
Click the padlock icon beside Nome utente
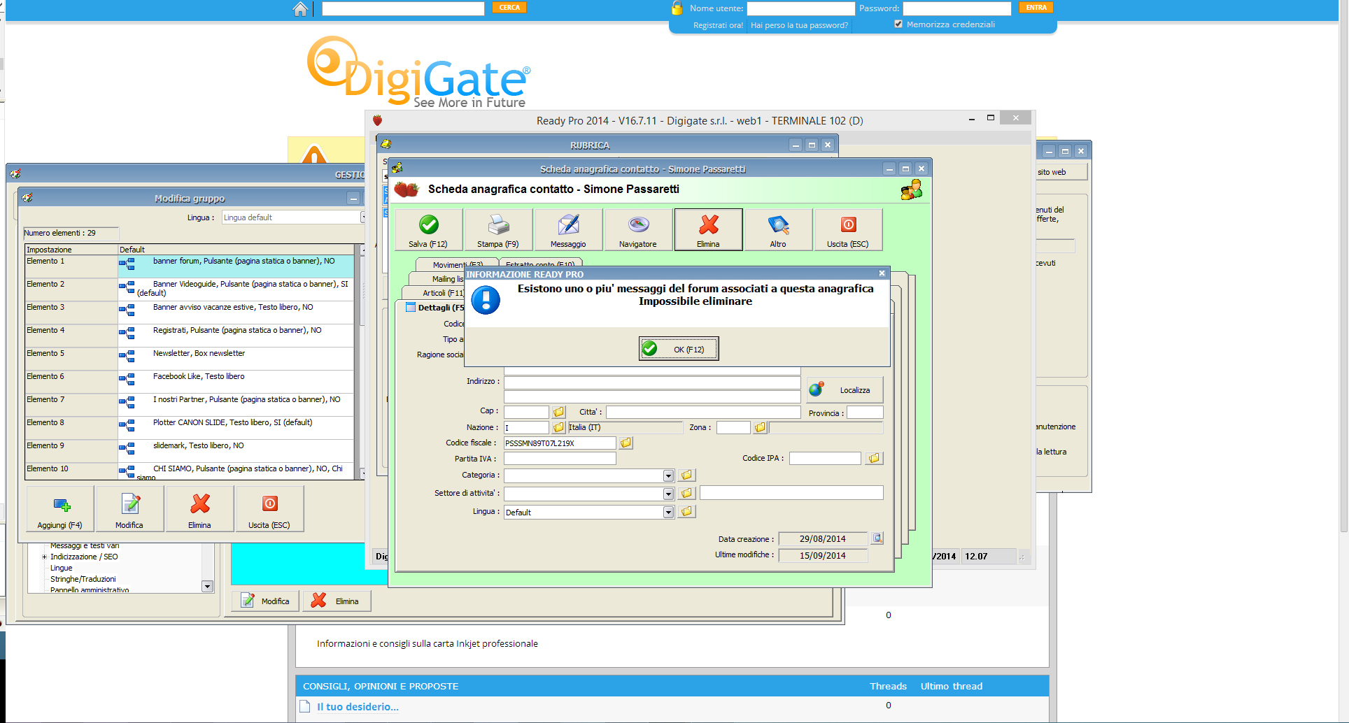(677, 8)
